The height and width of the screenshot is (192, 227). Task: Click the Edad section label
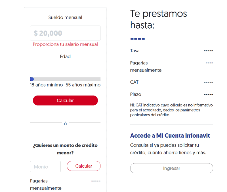click(x=65, y=56)
